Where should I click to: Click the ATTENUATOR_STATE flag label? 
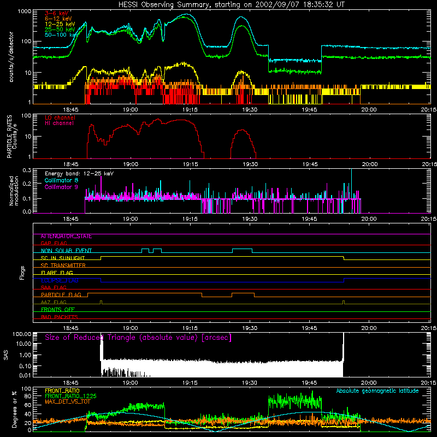click(x=66, y=237)
